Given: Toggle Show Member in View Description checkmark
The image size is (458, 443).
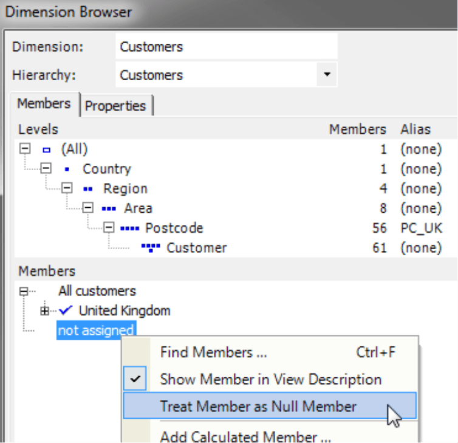Looking at the screenshot, I should [x=135, y=379].
